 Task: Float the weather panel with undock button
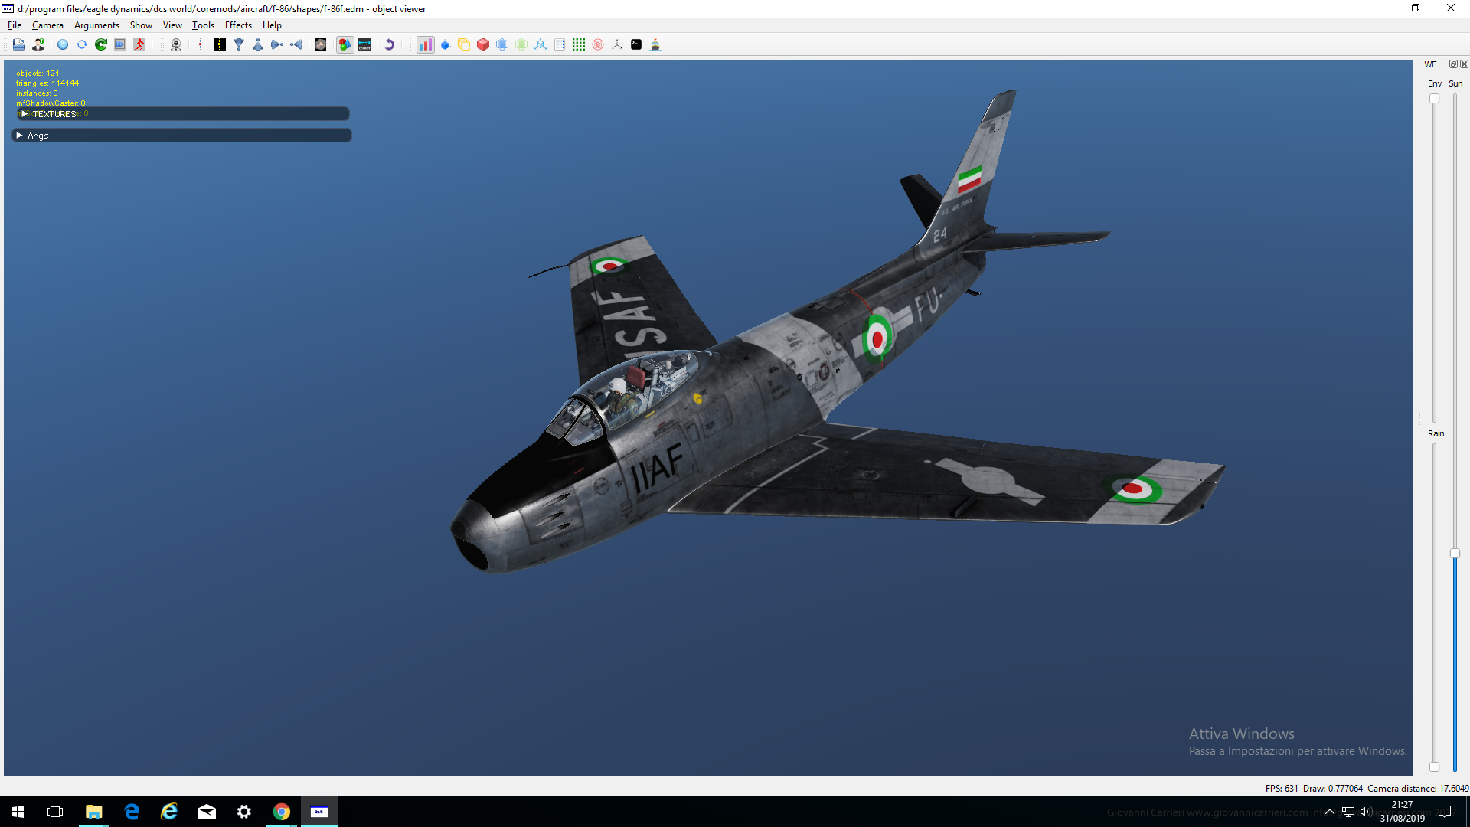coord(1453,64)
